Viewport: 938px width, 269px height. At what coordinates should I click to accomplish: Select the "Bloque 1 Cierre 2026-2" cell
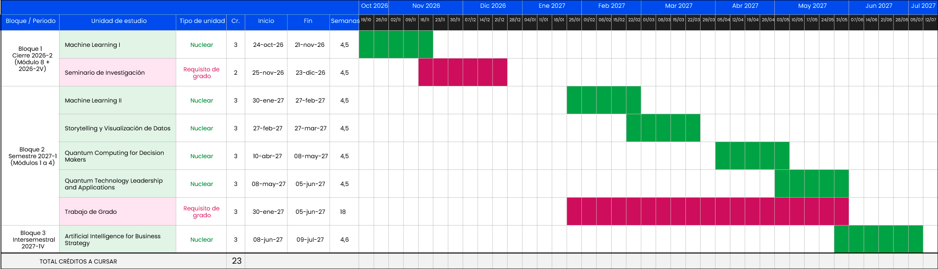point(30,59)
